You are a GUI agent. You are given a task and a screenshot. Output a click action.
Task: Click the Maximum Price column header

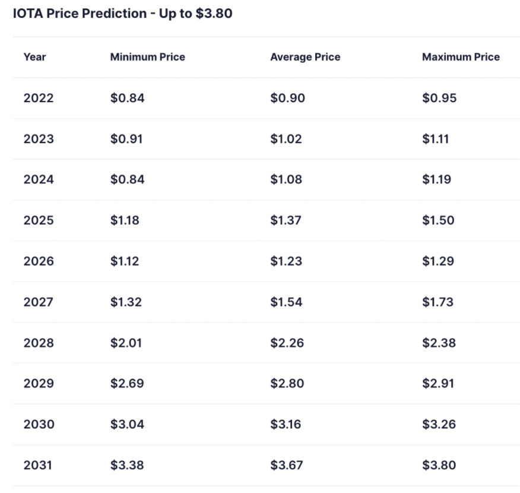(x=461, y=58)
